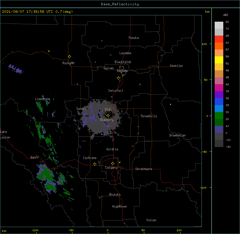The height and width of the screenshot is (234, 240).
Task: Click the Limestone label
Action: 43,99
